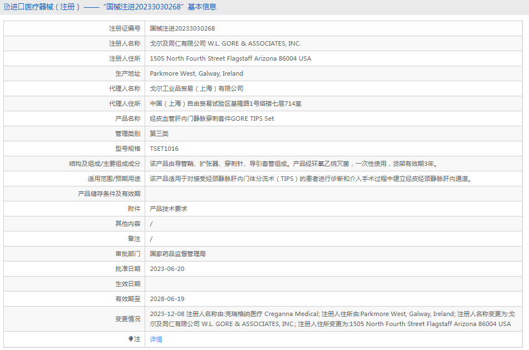Select the 第三类 category value
The image size is (529, 350).
point(159,134)
